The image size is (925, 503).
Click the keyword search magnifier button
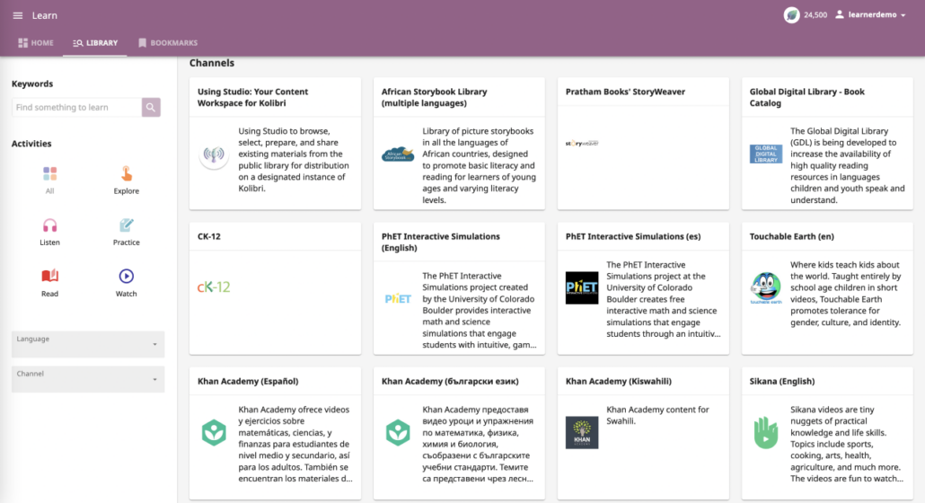(x=151, y=107)
